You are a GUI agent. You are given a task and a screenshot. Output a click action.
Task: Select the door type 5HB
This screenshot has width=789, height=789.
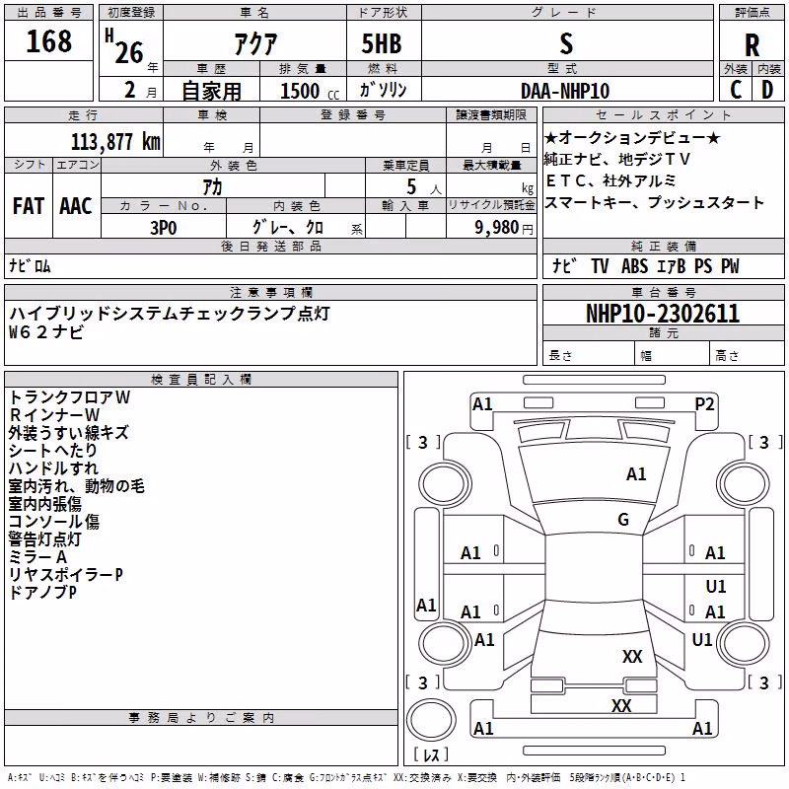click(382, 43)
